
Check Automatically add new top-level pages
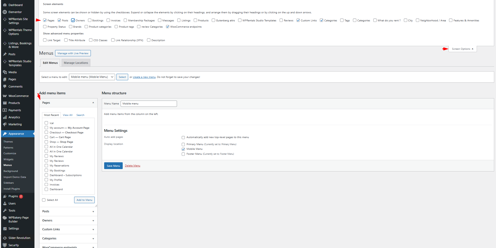[x=183, y=137]
